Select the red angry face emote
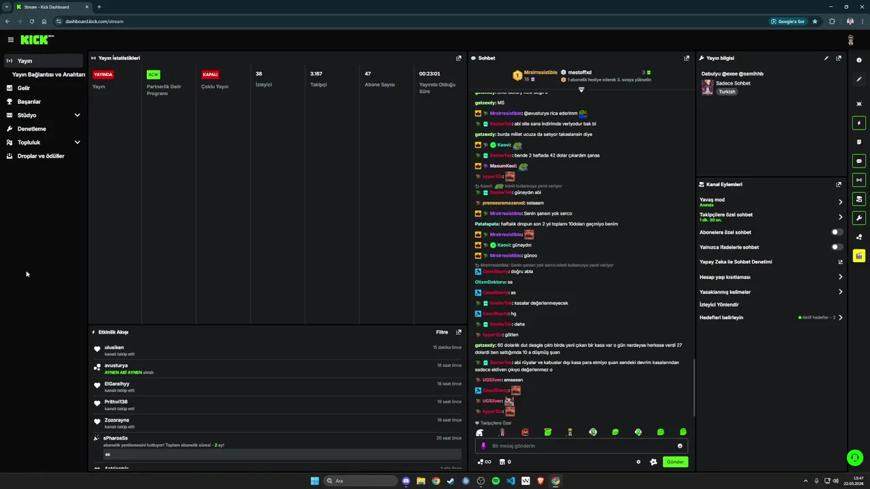Image resolution: width=870 pixels, height=489 pixels. pyautogui.click(x=525, y=432)
